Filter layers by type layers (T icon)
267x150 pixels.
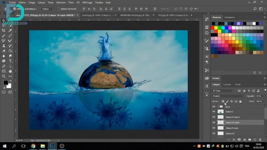click(249, 91)
